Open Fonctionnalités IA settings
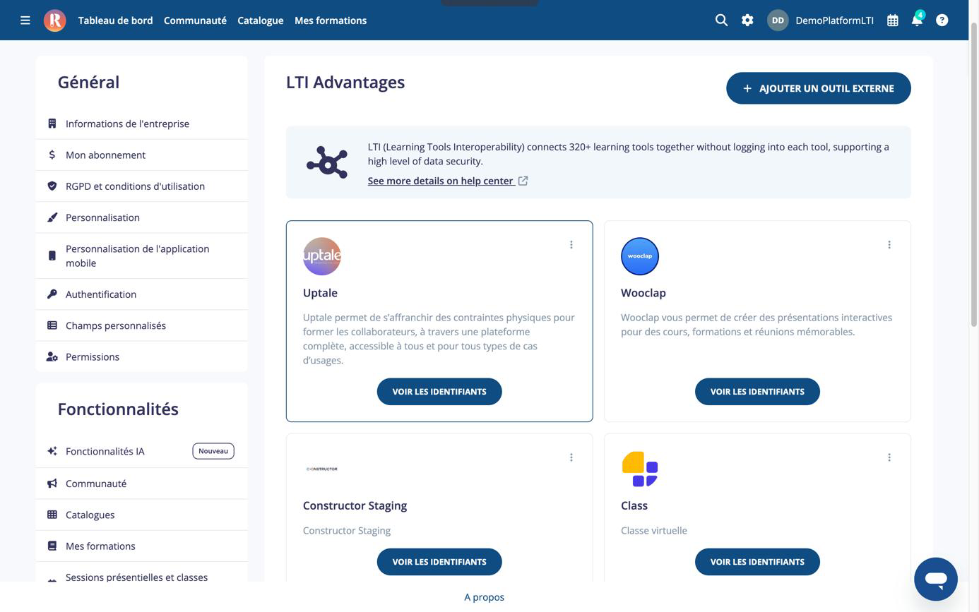The width and height of the screenshot is (979, 612). (142, 451)
